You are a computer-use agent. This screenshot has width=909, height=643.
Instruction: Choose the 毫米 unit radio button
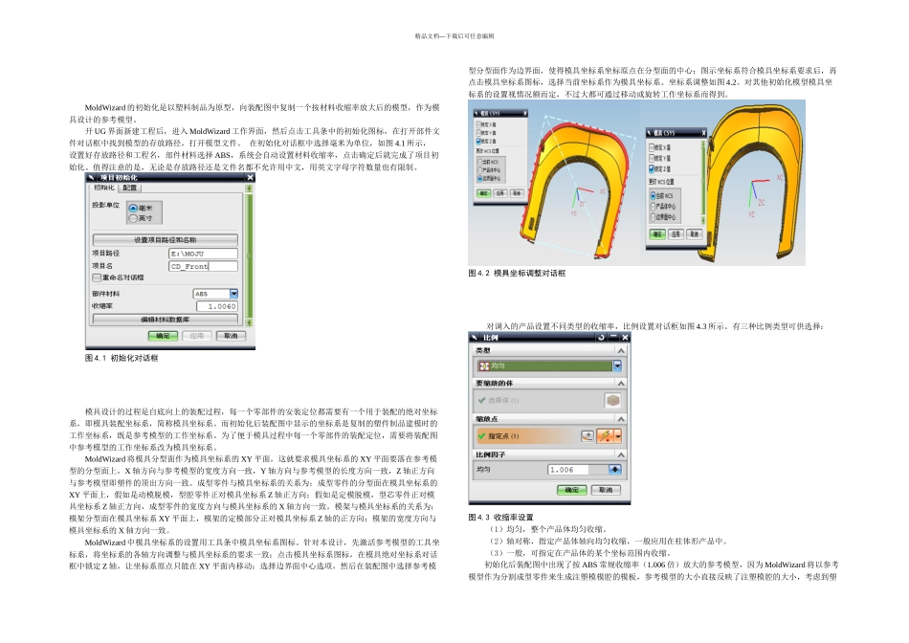tap(133, 208)
